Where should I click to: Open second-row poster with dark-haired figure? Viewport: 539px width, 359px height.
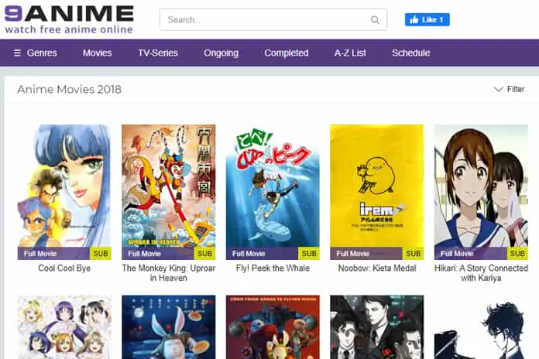coord(481,327)
